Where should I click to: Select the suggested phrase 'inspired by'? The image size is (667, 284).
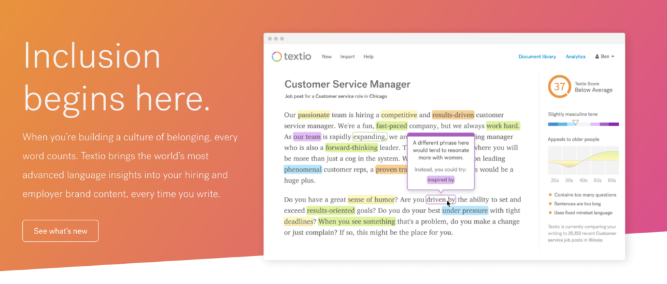[441, 179]
